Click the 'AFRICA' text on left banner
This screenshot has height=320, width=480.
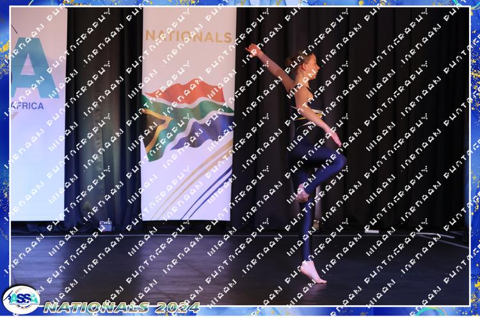click(x=28, y=106)
